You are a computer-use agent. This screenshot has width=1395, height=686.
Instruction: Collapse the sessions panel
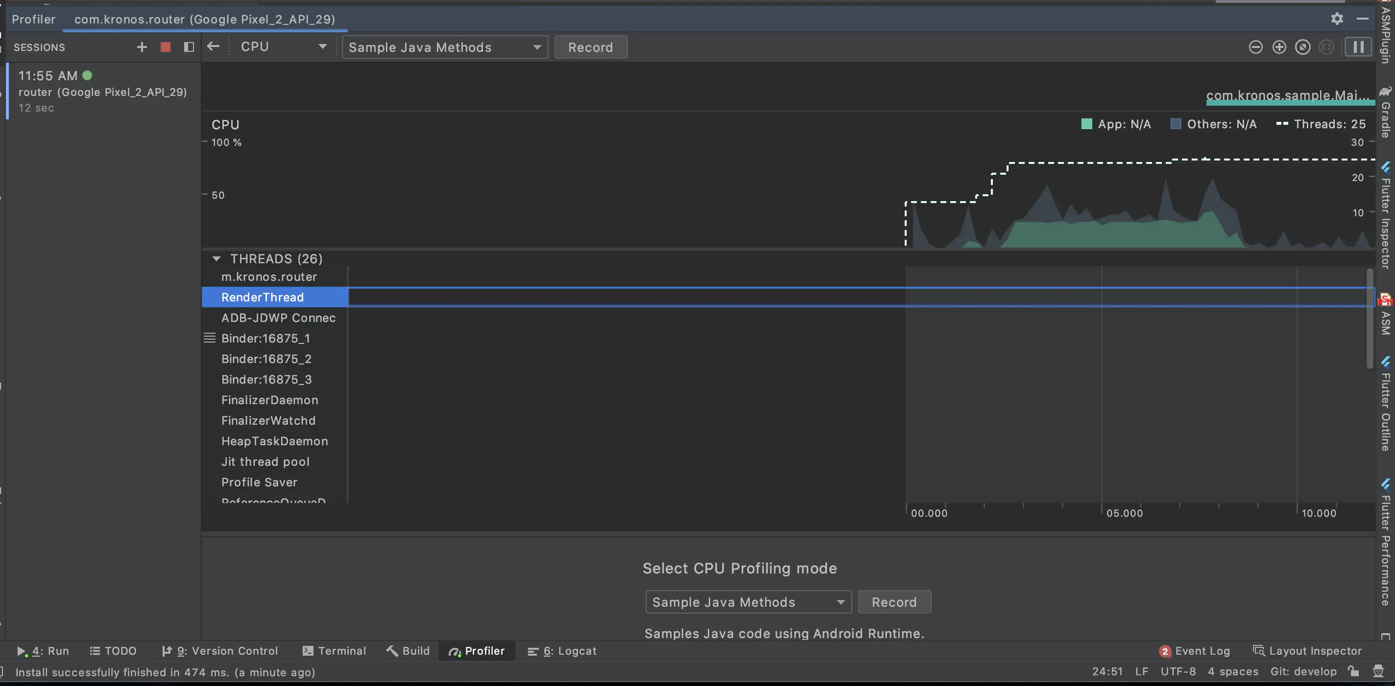(189, 47)
